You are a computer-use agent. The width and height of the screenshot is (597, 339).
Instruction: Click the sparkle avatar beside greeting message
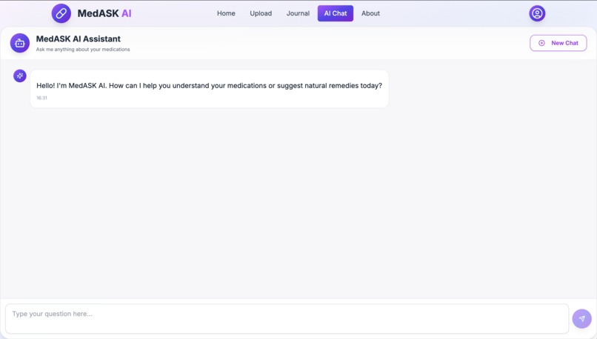click(x=20, y=75)
